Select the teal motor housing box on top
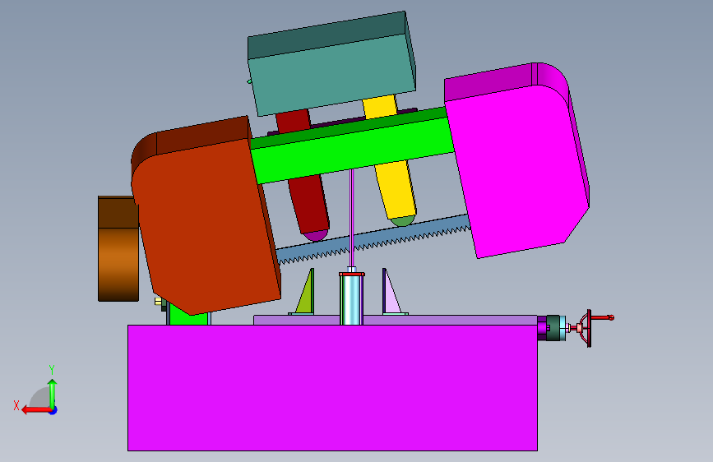Screen dimensions: 713x462 (x=331, y=63)
